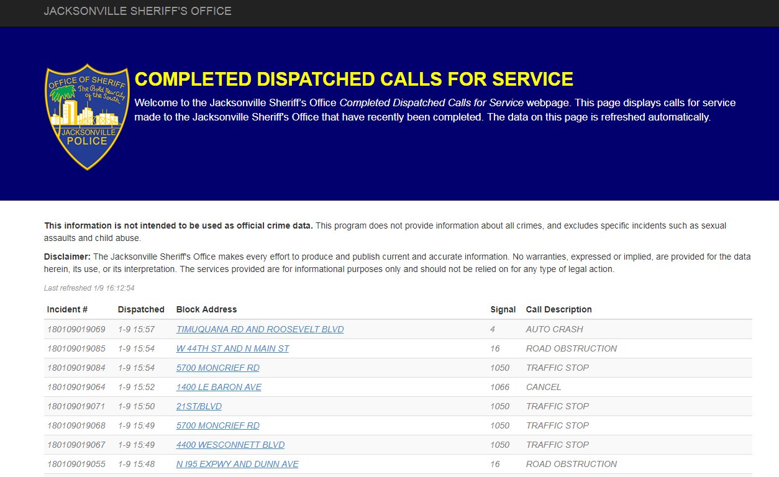This screenshot has height=477, width=779.
Task: Select incident number 180109019084
Action: 76,368
